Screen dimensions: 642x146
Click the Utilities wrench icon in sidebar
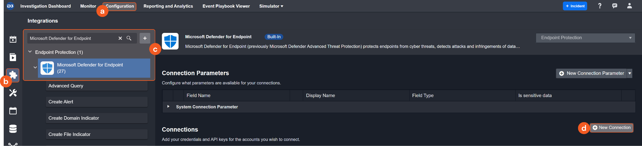click(x=13, y=93)
